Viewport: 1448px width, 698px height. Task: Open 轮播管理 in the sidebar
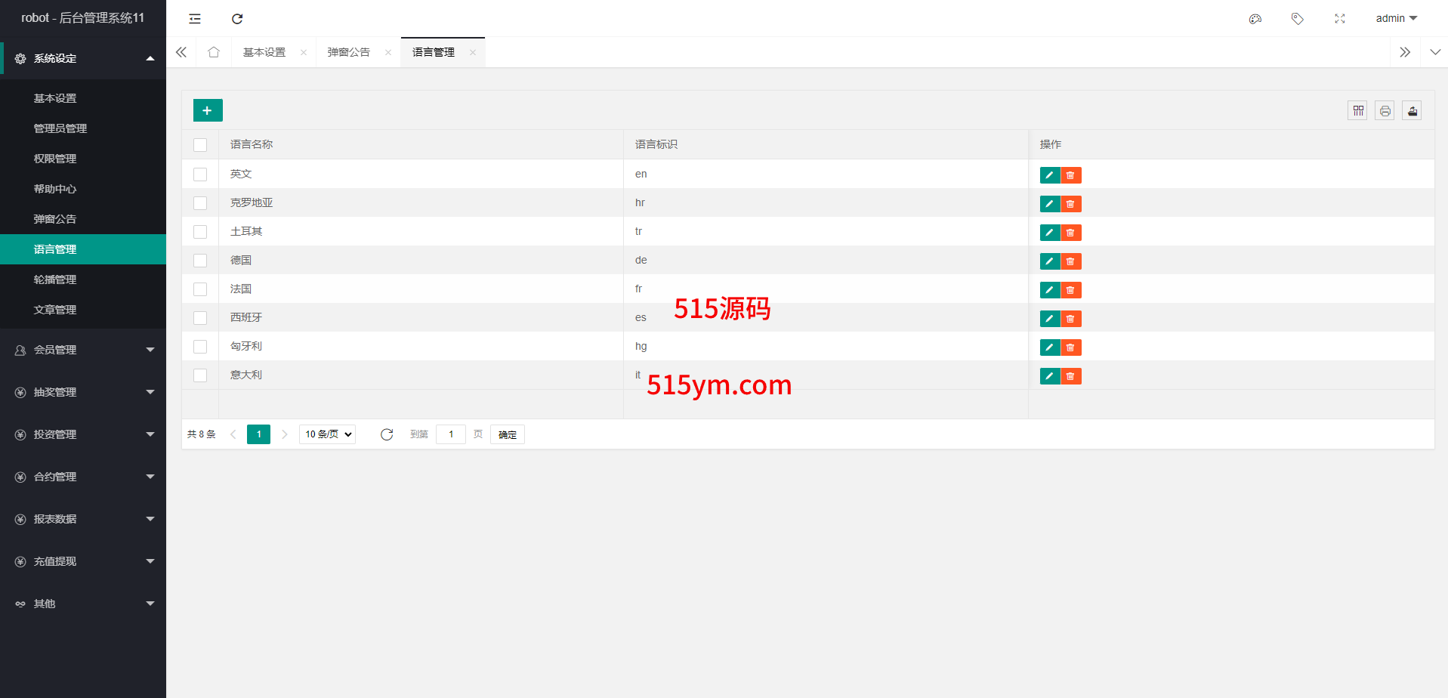point(55,280)
